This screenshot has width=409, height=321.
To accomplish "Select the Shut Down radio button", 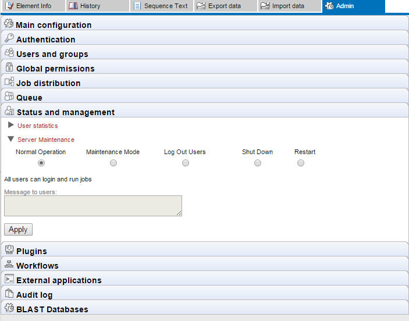I will tap(258, 163).
